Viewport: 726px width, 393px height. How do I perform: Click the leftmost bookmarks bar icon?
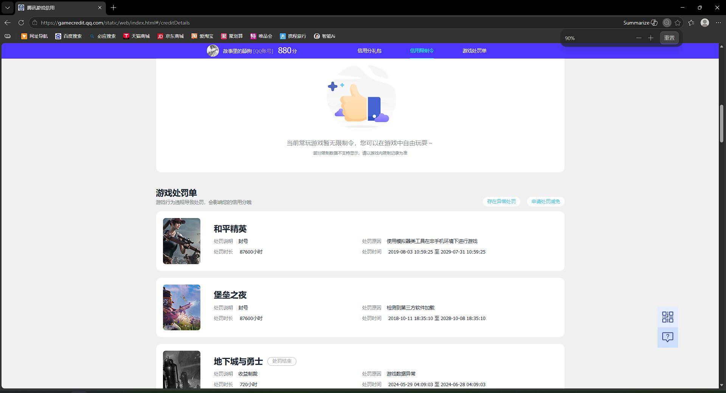[8, 36]
